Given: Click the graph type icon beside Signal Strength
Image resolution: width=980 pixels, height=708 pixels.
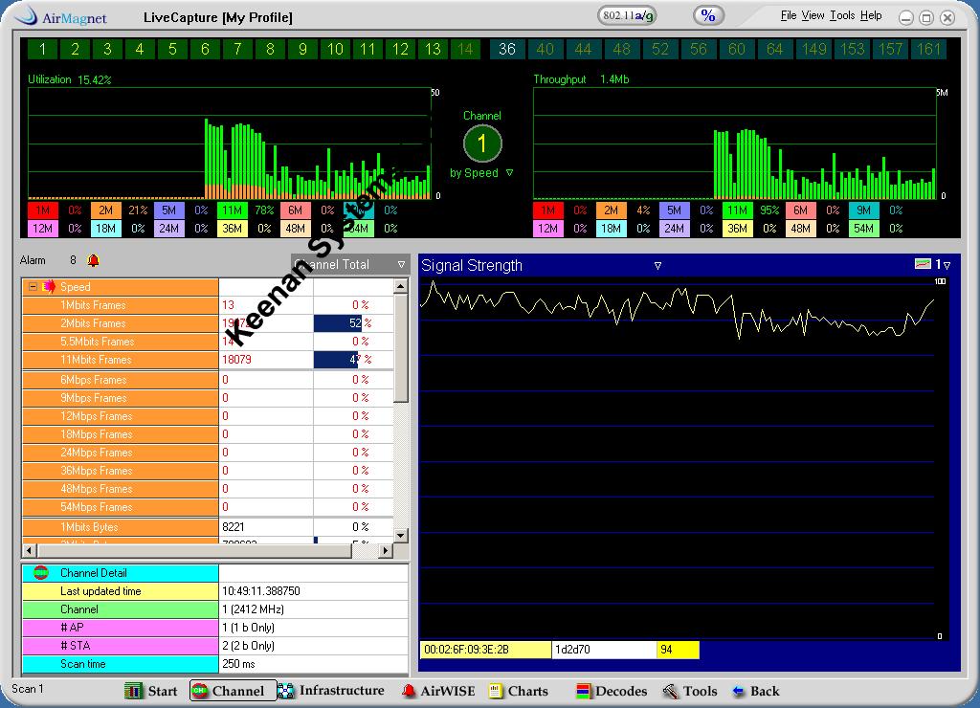Looking at the screenshot, I should pyautogui.click(x=923, y=264).
